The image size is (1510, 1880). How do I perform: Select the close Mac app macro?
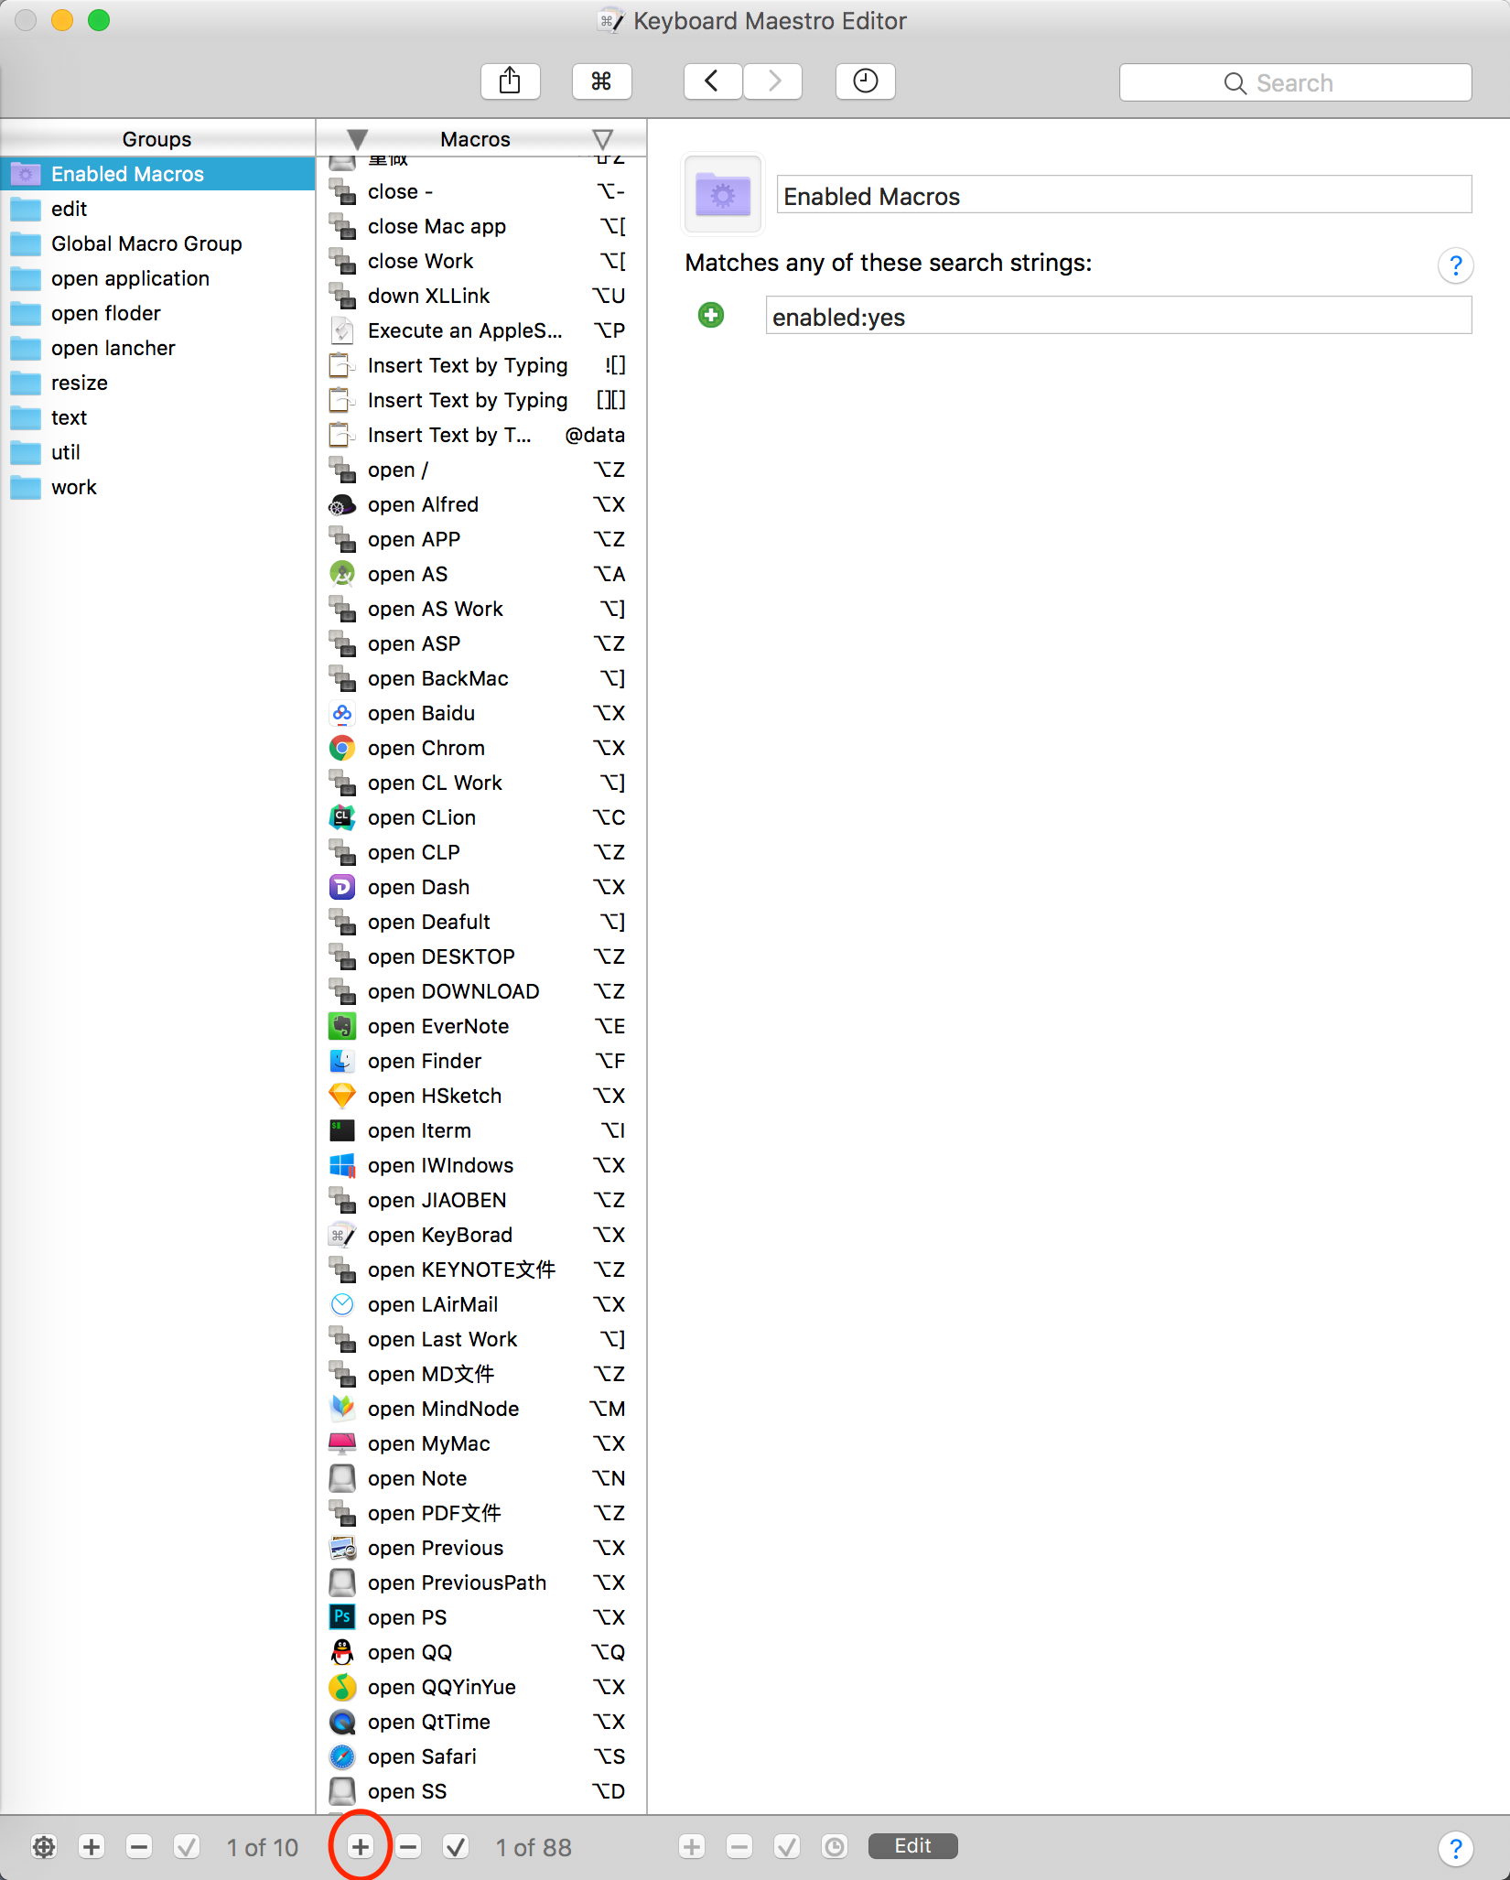pos(481,226)
